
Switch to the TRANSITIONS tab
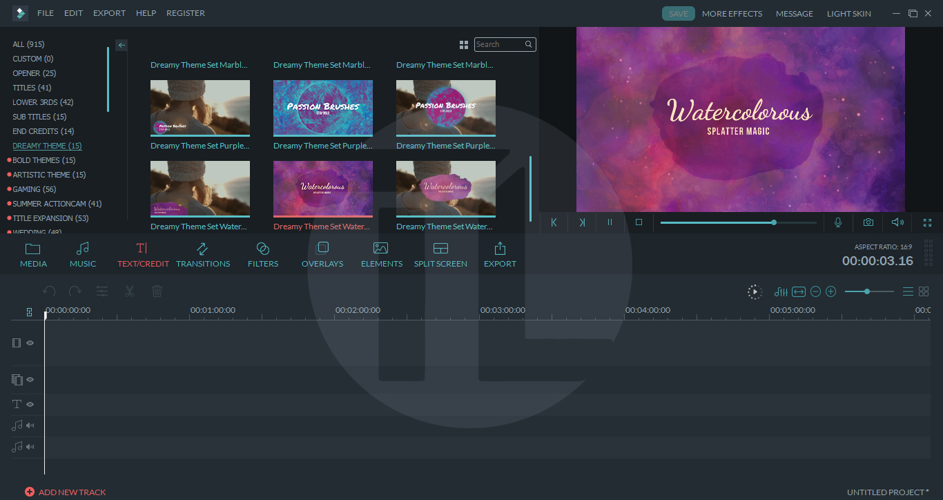[203, 254]
